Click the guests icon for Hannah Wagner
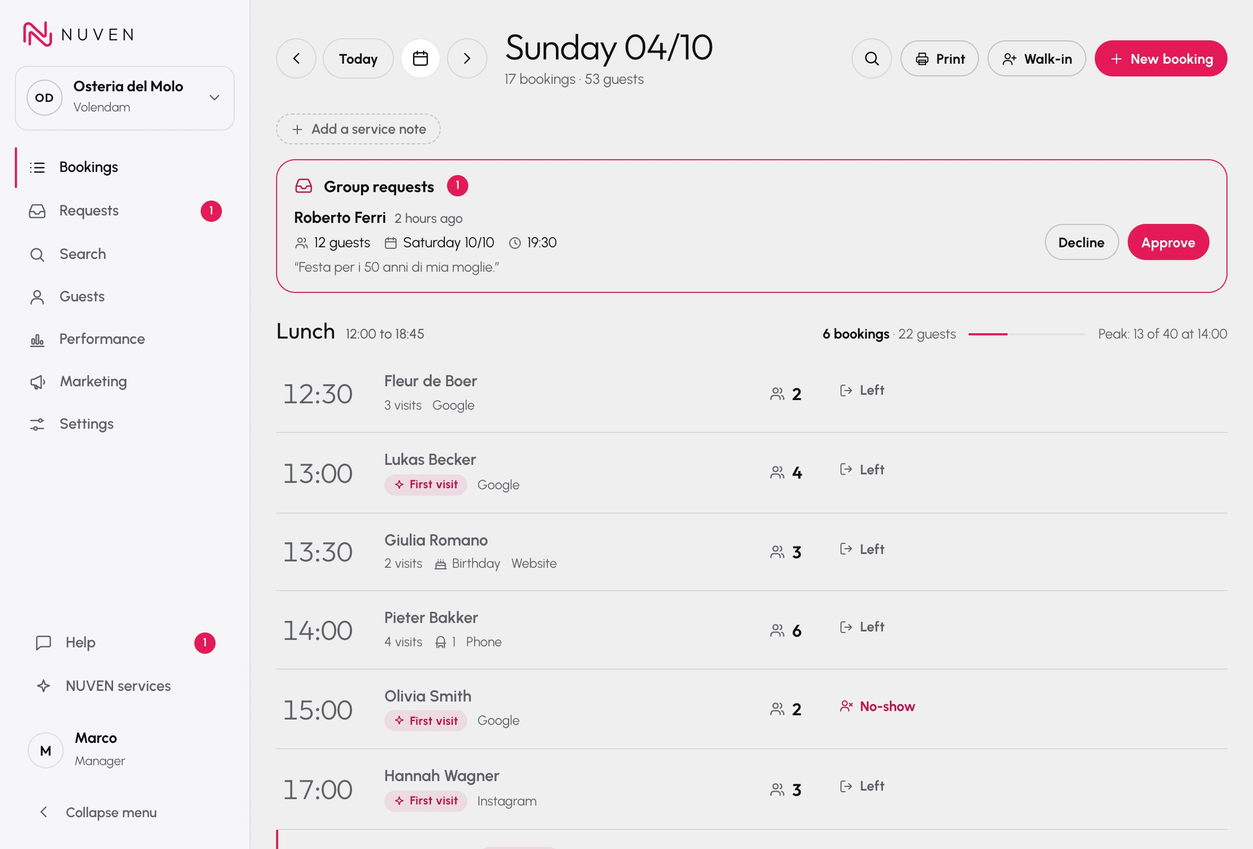This screenshot has height=849, width=1253. click(x=777, y=790)
